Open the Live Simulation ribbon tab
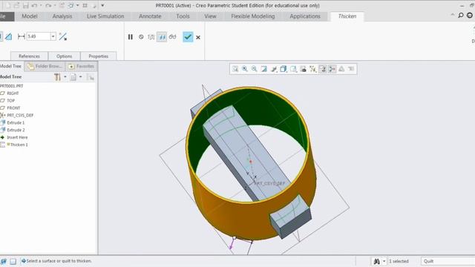This screenshot has width=475, height=267. pos(105,16)
